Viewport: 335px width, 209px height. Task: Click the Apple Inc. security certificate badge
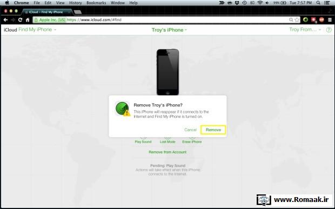click(x=50, y=19)
